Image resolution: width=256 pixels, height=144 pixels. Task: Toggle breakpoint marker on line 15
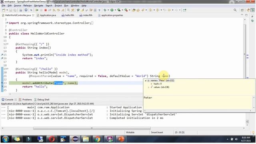2,55
